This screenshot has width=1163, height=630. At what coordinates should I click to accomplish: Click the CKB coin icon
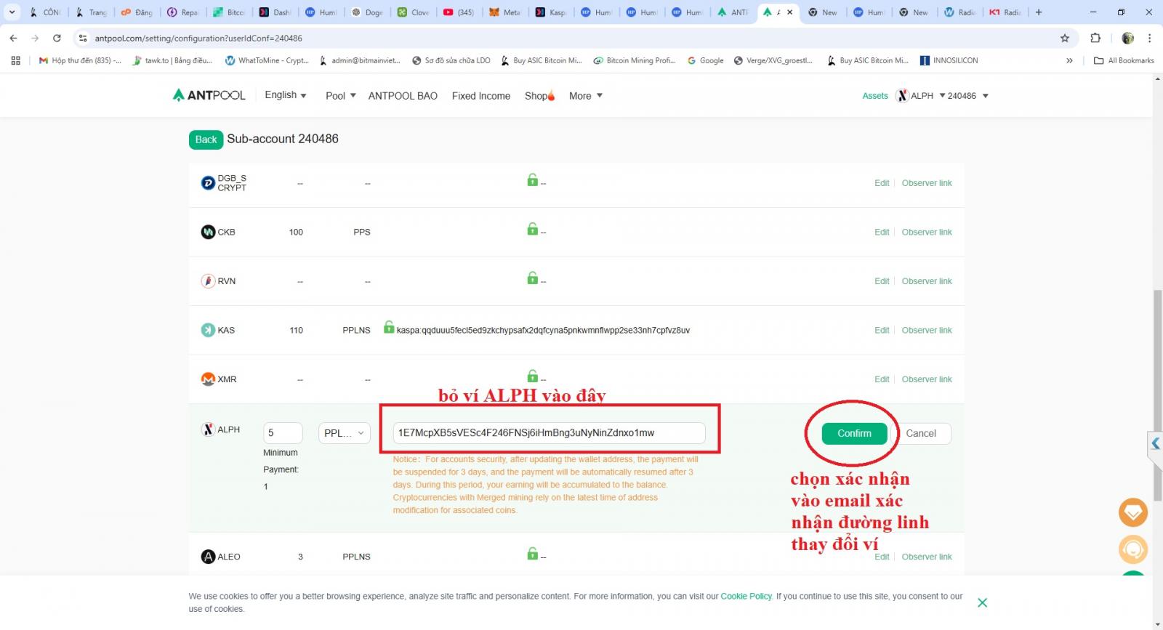click(x=208, y=232)
